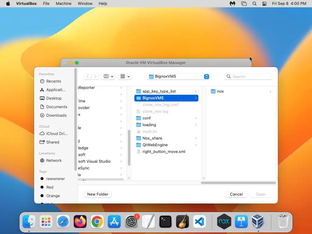
Task: Open Finder from the dock
Action: 29,222
